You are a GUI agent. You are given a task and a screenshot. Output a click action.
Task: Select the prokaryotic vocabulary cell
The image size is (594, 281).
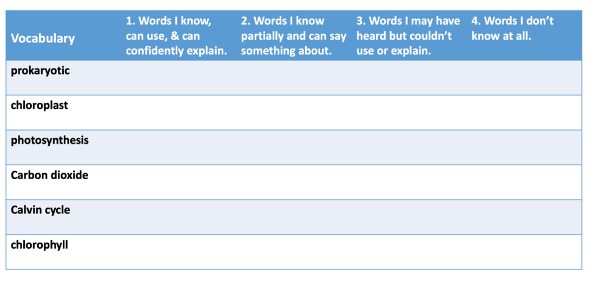(64, 78)
